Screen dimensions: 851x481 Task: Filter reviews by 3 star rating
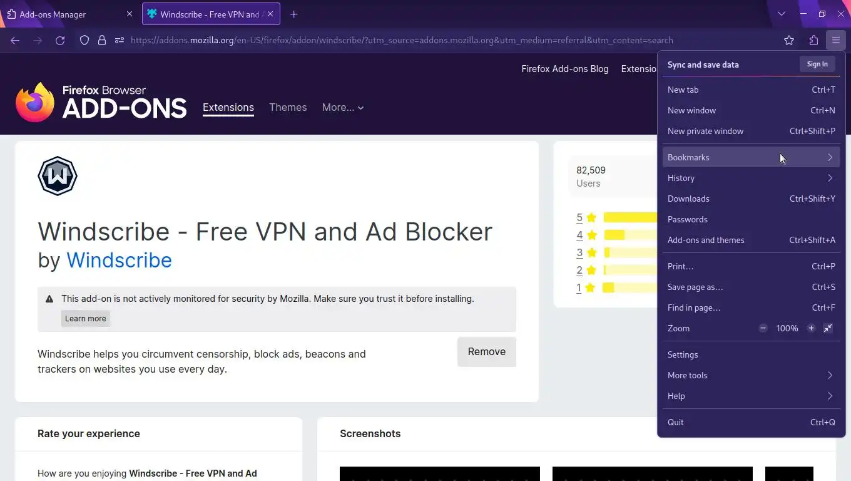click(x=586, y=253)
